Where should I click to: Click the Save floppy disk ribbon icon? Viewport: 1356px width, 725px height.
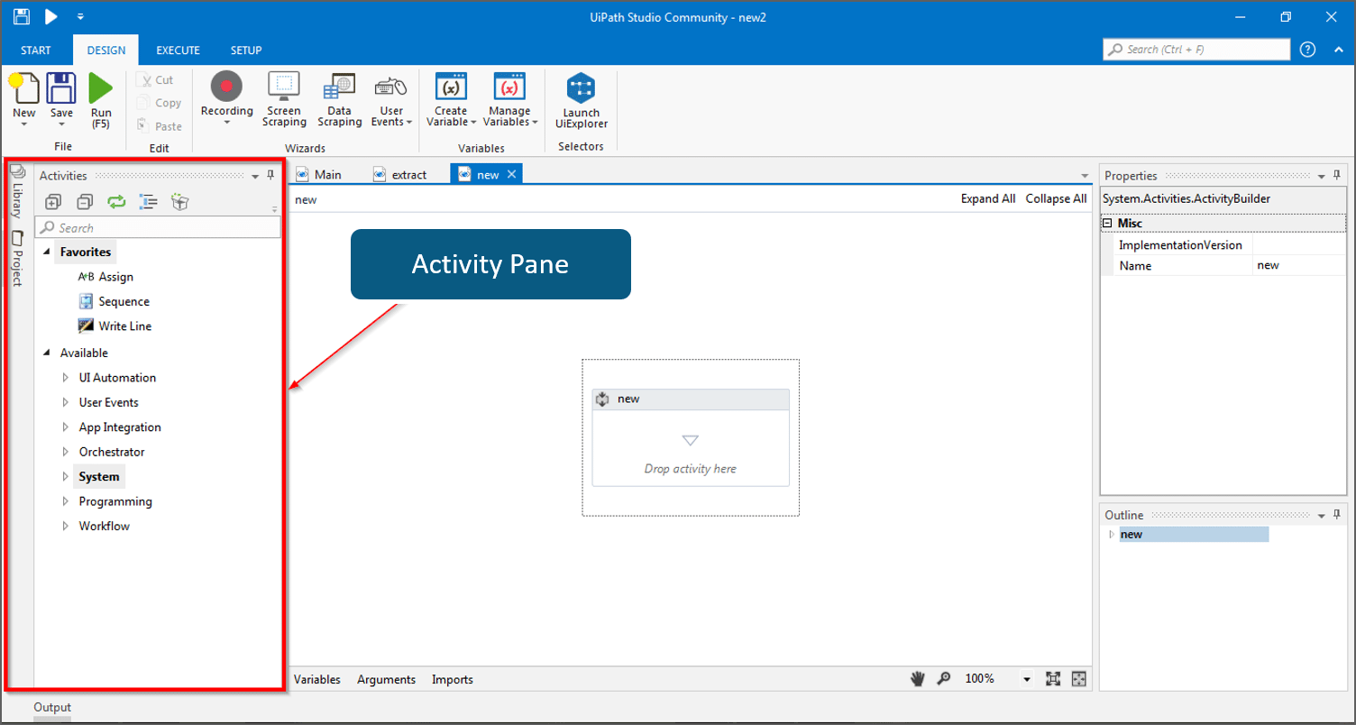(x=61, y=88)
